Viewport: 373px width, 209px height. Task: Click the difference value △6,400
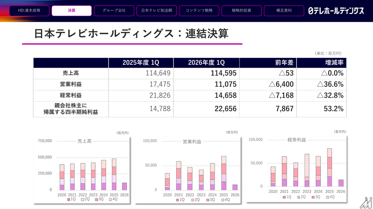281,84
